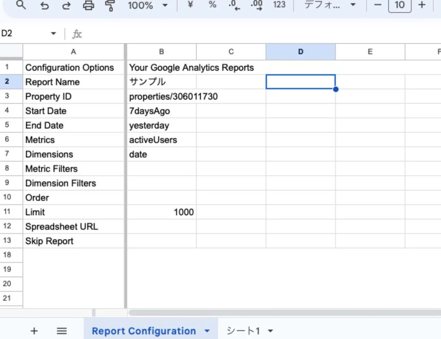Add a new sheet
The height and width of the screenshot is (339, 441).
point(34,331)
